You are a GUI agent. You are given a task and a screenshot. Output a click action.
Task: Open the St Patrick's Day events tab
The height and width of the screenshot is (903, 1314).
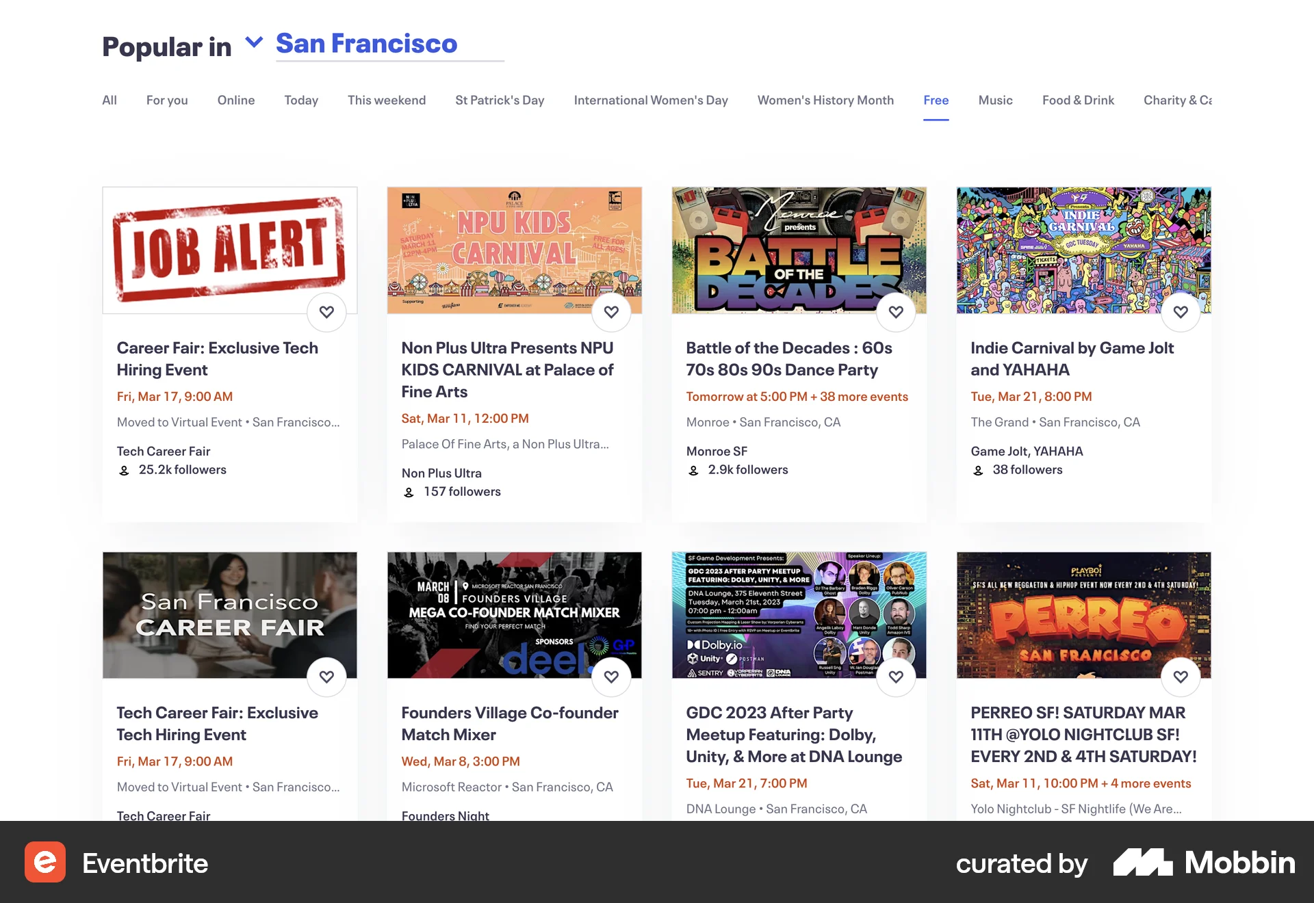[500, 100]
